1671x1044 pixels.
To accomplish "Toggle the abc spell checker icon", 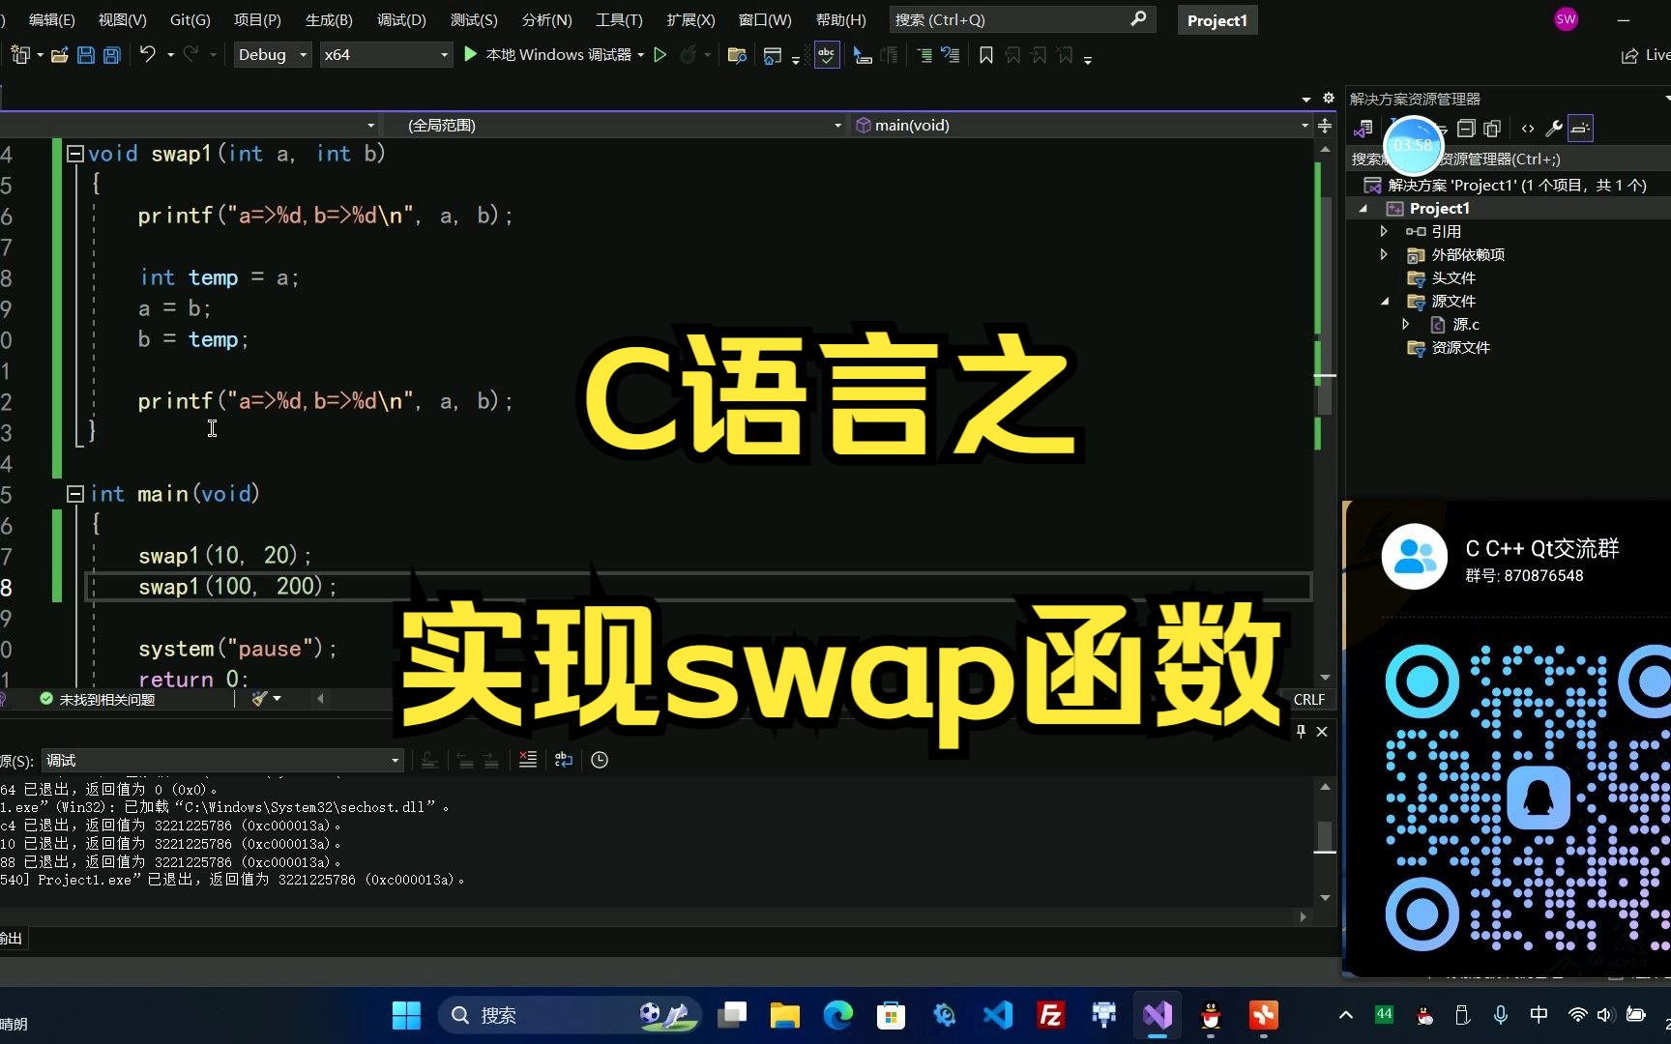I will tap(826, 55).
